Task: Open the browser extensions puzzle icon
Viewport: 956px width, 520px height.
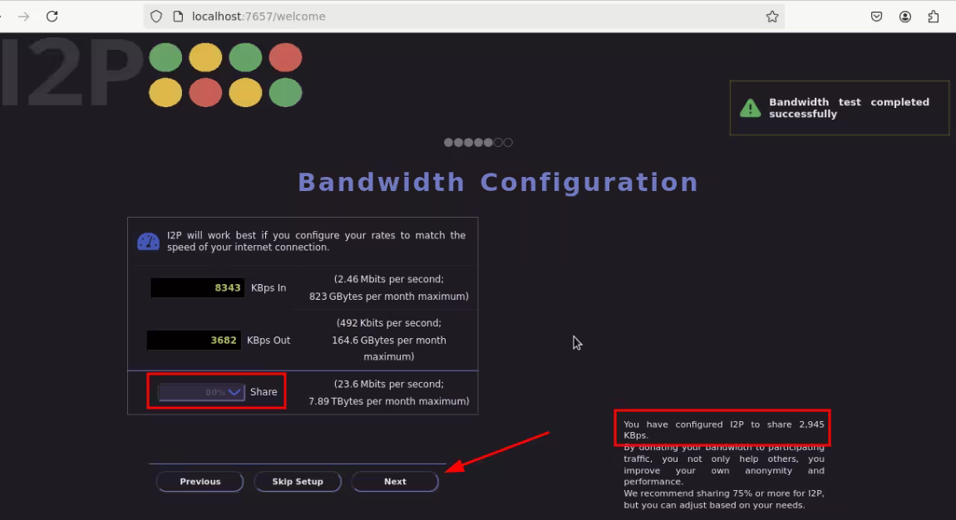Action: [x=934, y=17]
